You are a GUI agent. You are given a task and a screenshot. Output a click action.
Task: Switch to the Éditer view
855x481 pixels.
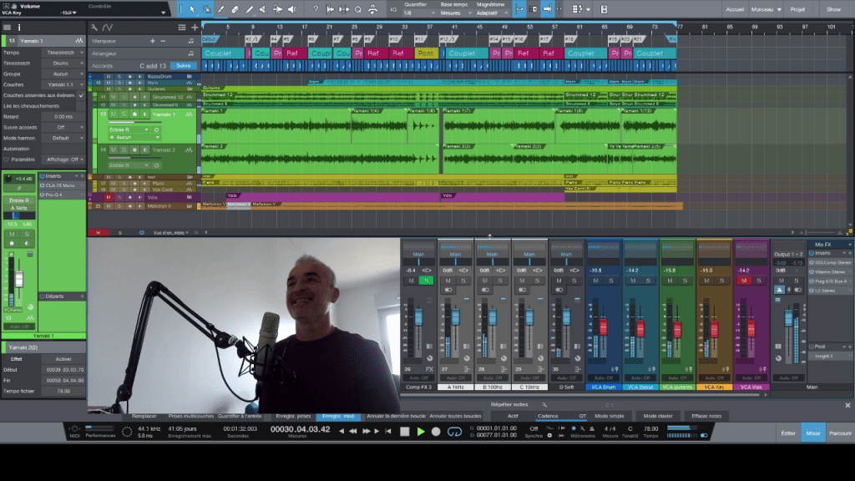click(x=787, y=433)
